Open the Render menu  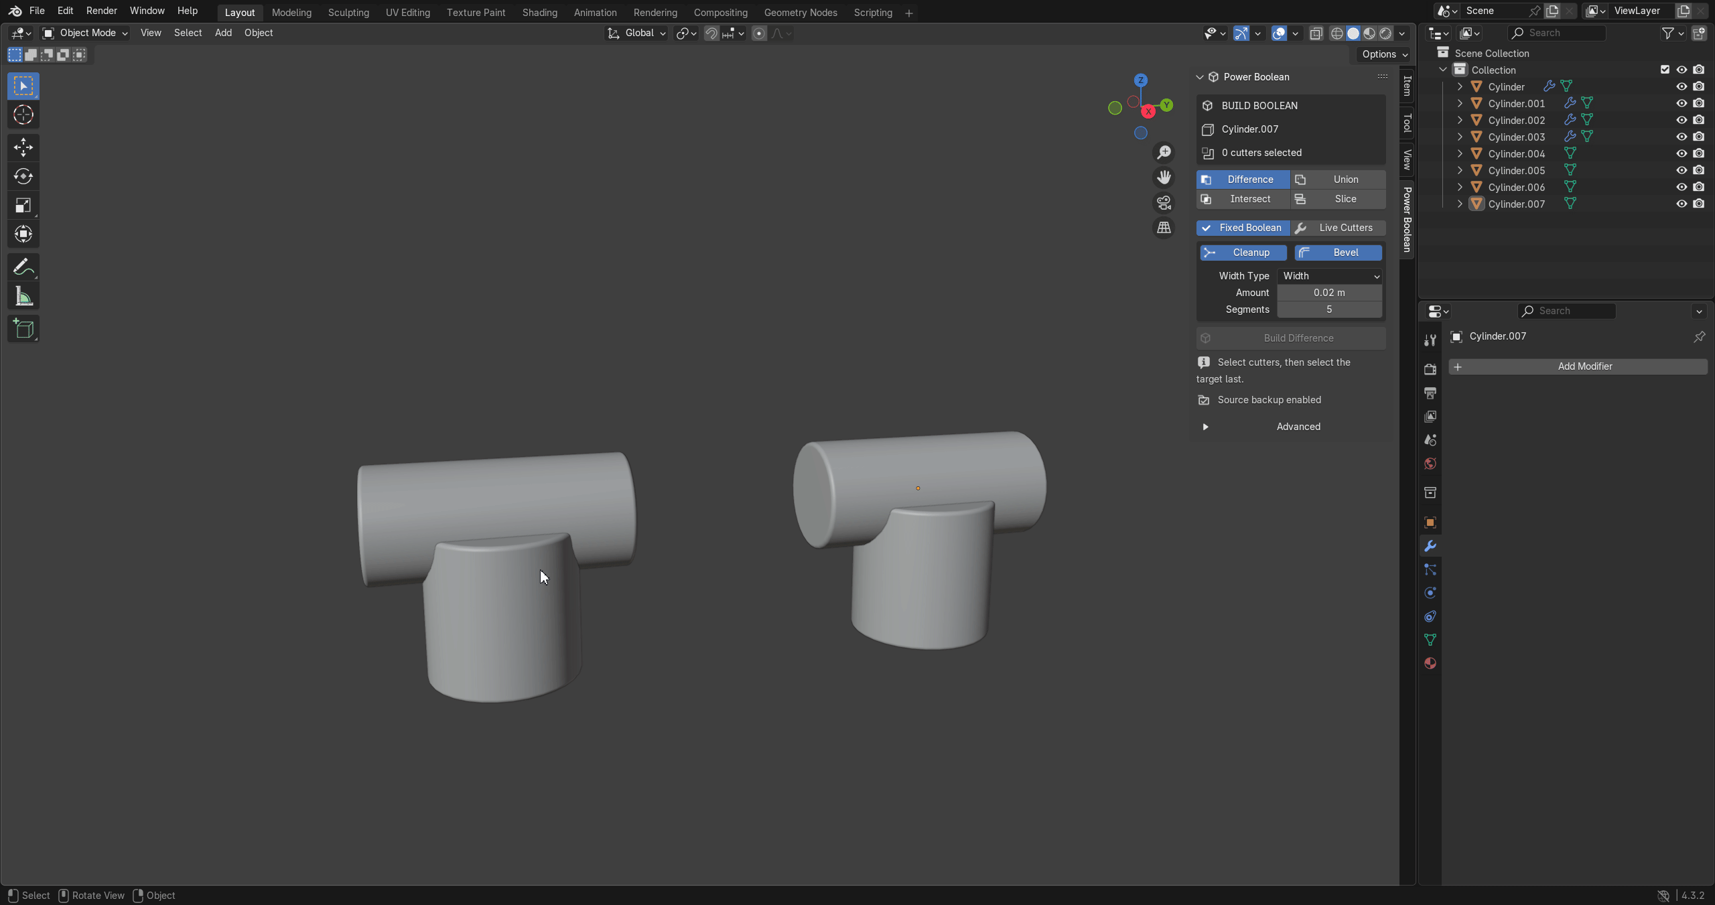[x=102, y=11]
